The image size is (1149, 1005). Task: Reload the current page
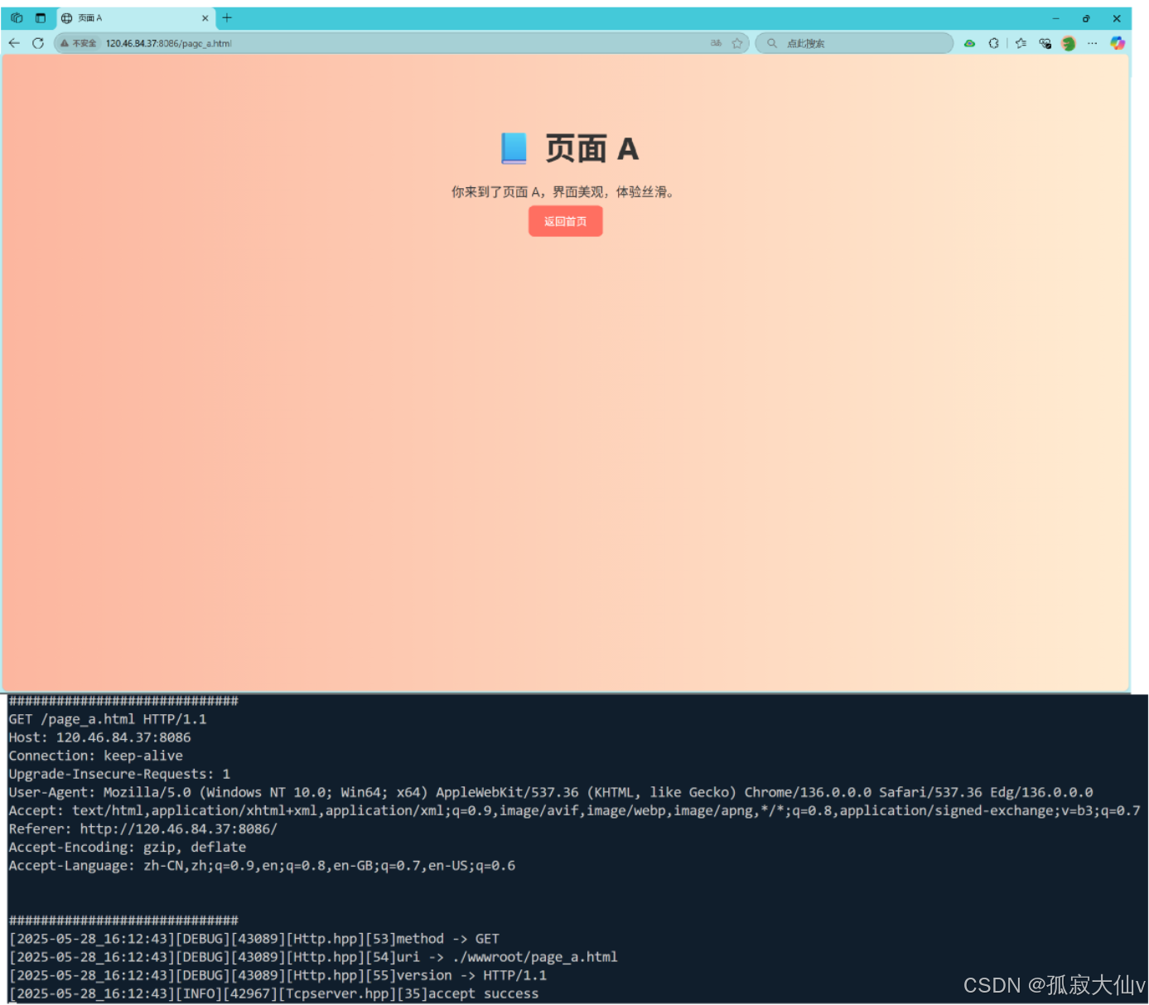click(x=38, y=43)
